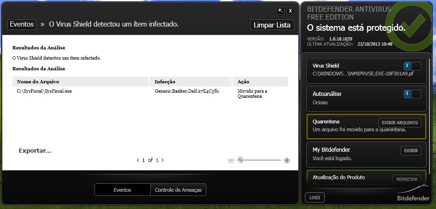Go to previous page arrow

click(138, 160)
